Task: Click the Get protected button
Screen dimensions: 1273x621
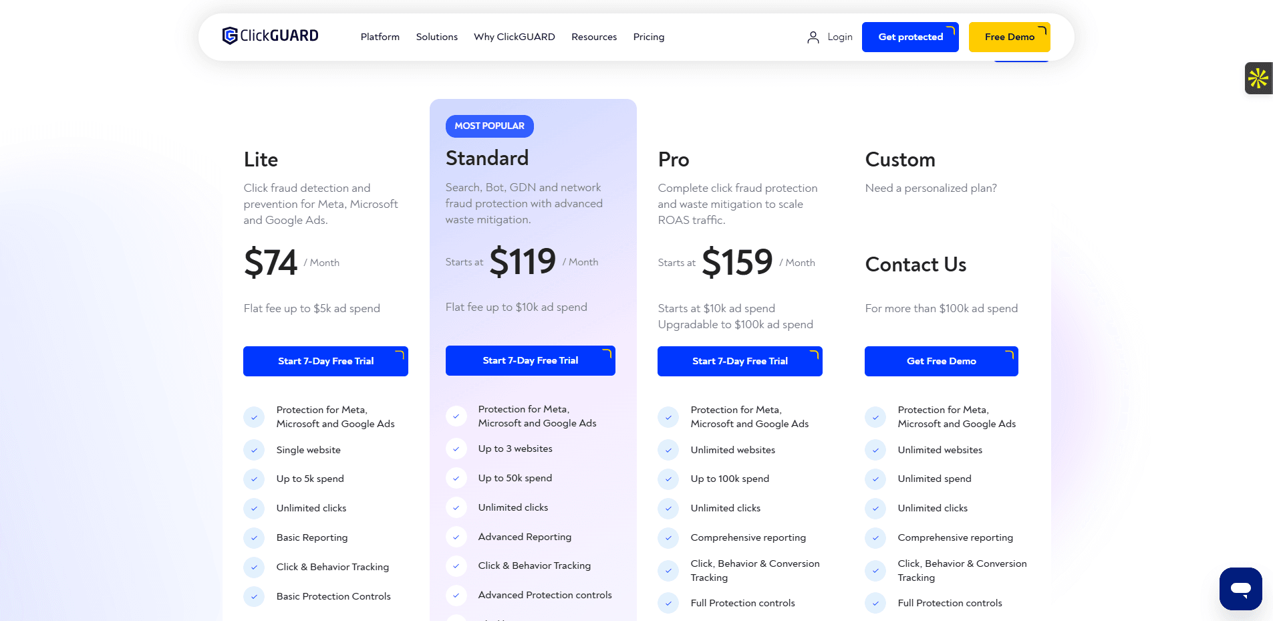Action: coord(910,37)
